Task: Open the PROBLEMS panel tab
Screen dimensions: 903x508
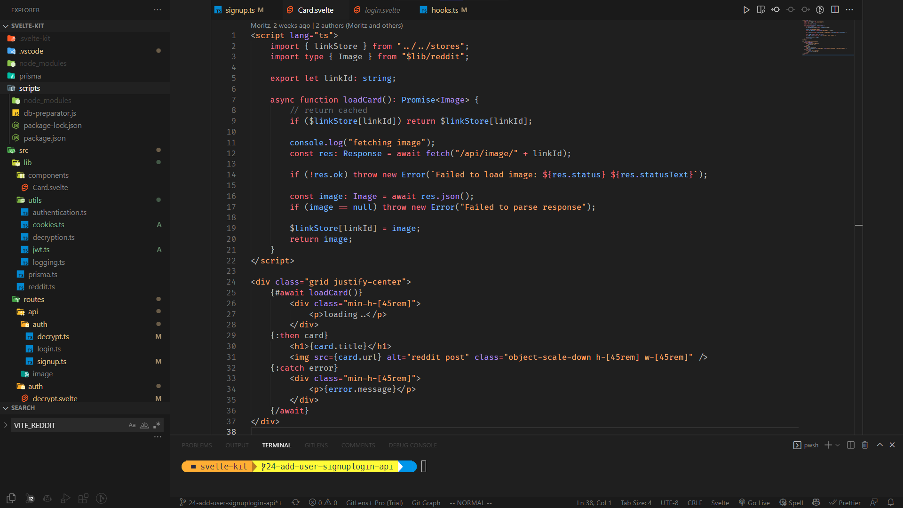Action: 197,445
